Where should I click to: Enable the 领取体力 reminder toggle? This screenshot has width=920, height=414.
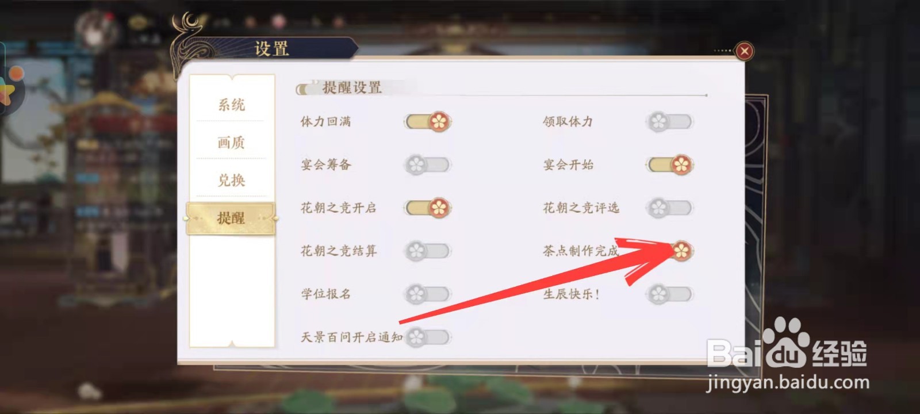(669, 121)
